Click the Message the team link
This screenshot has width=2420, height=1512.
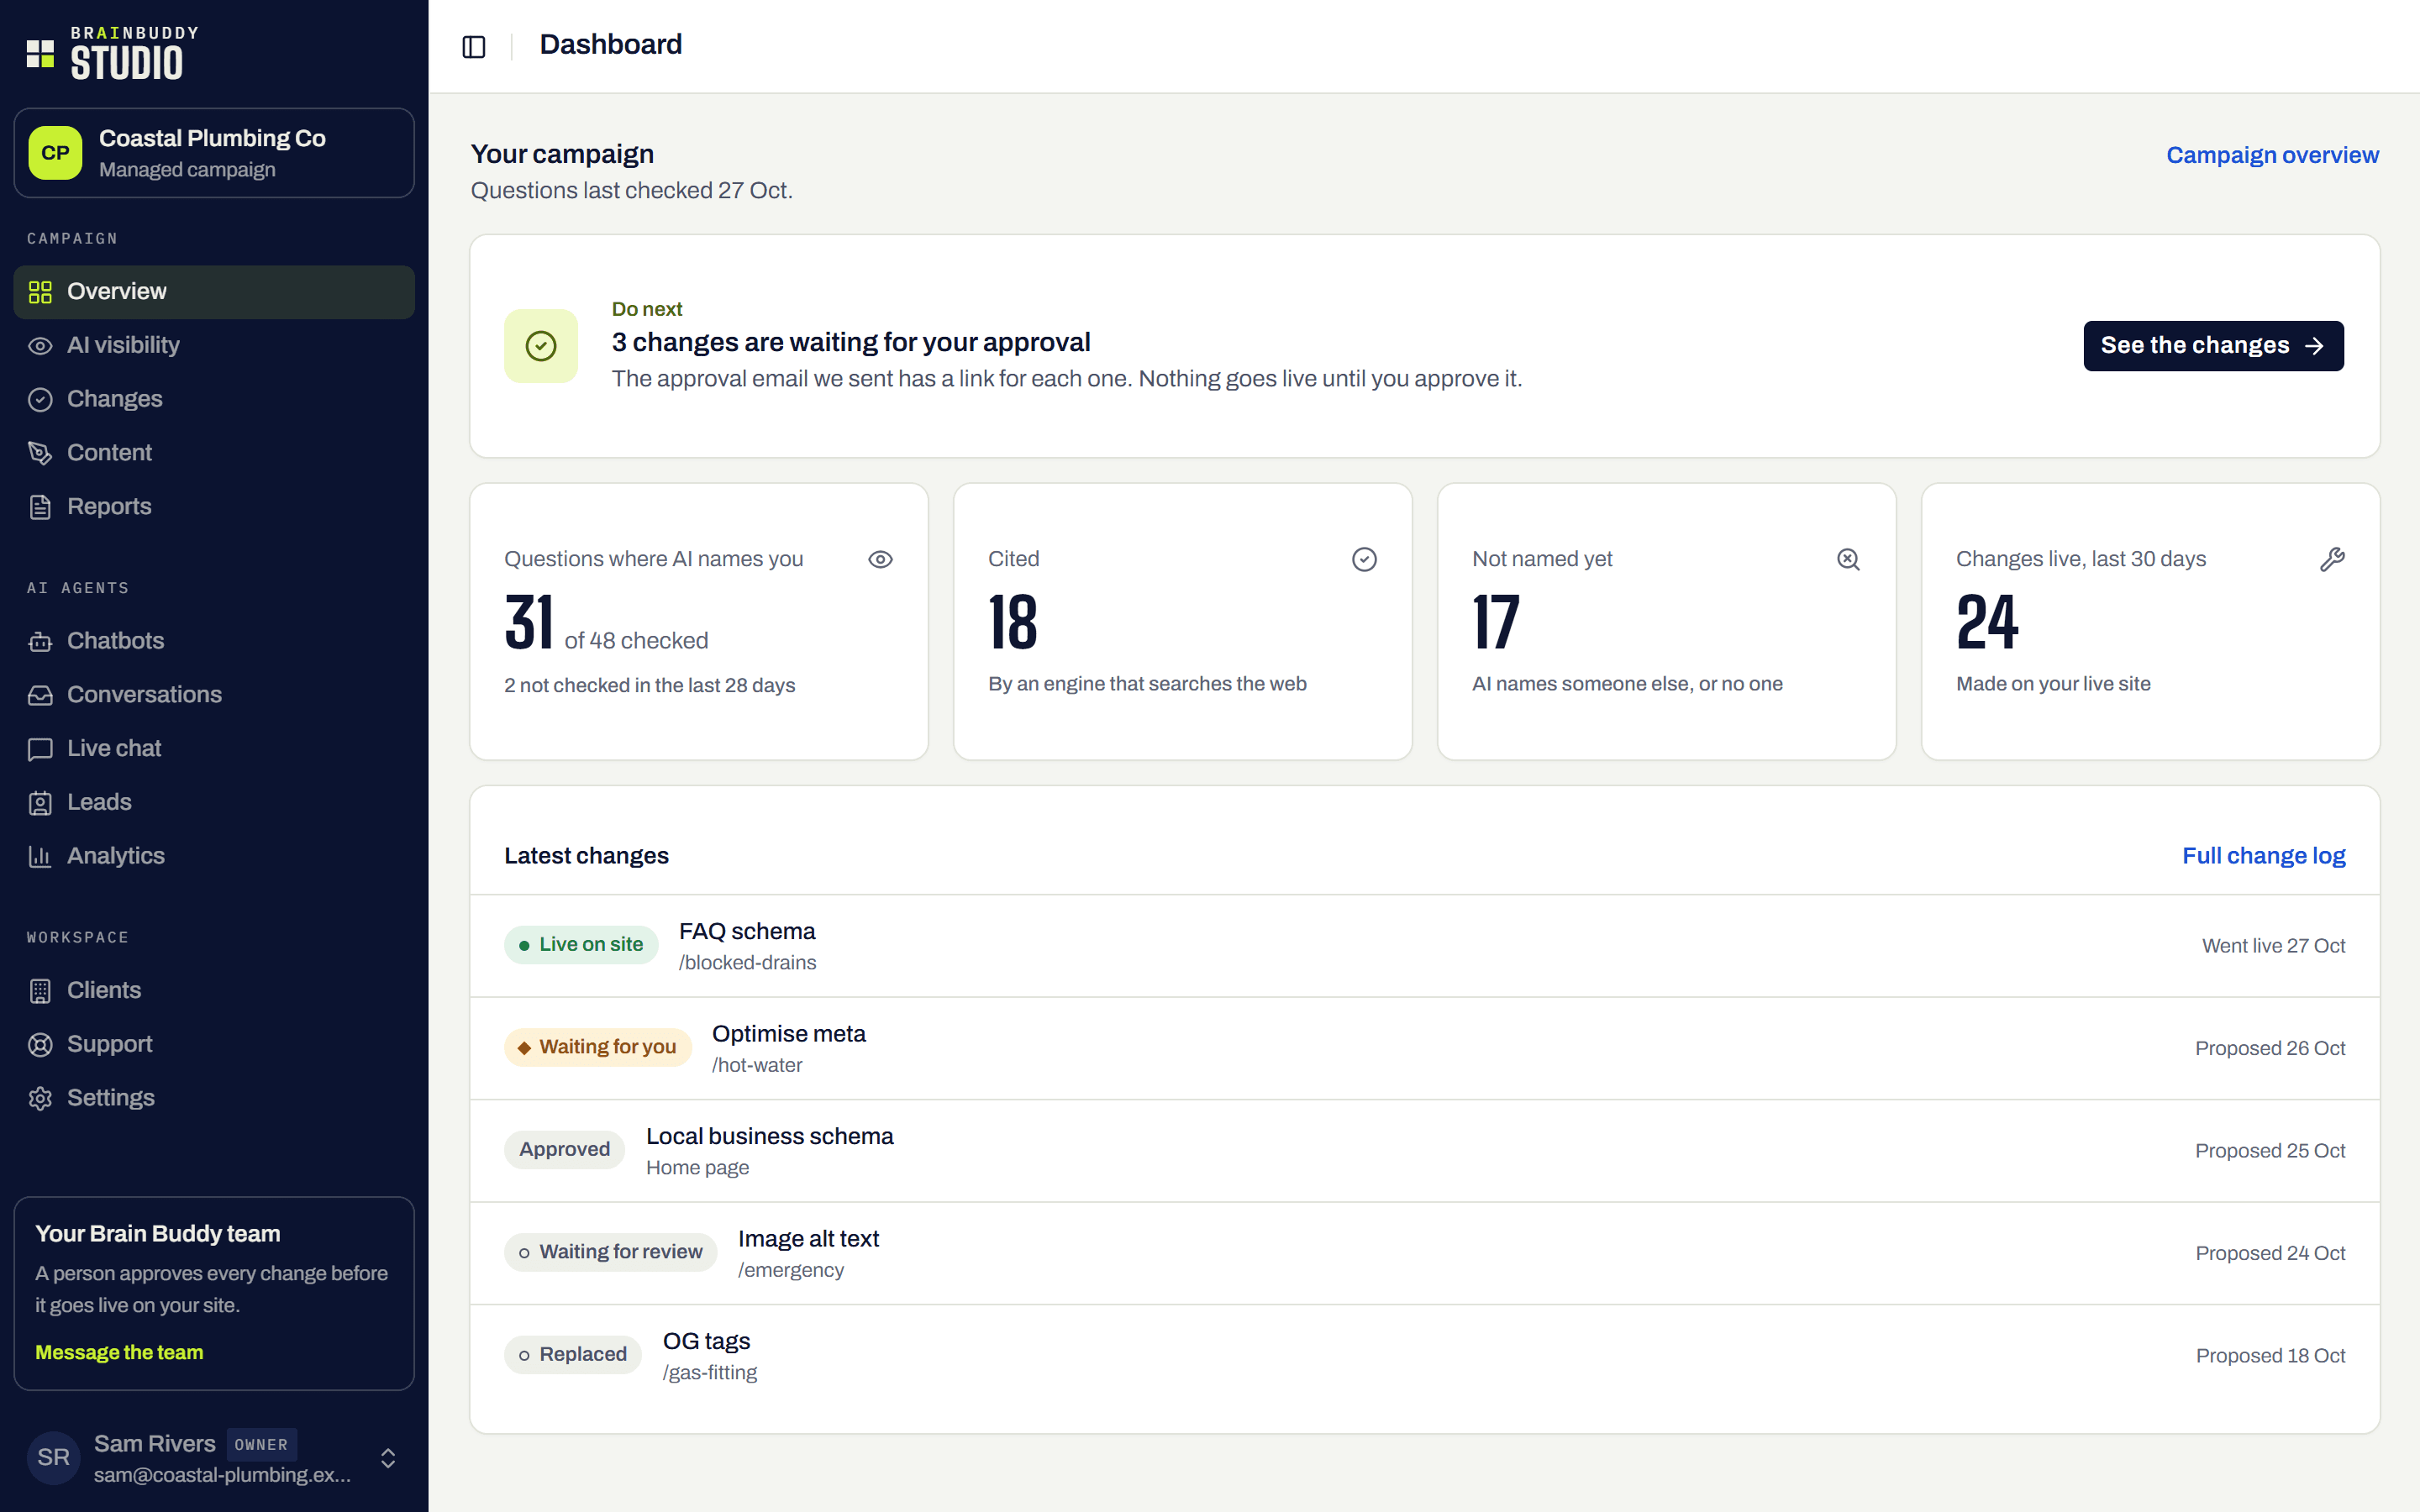119,1352
